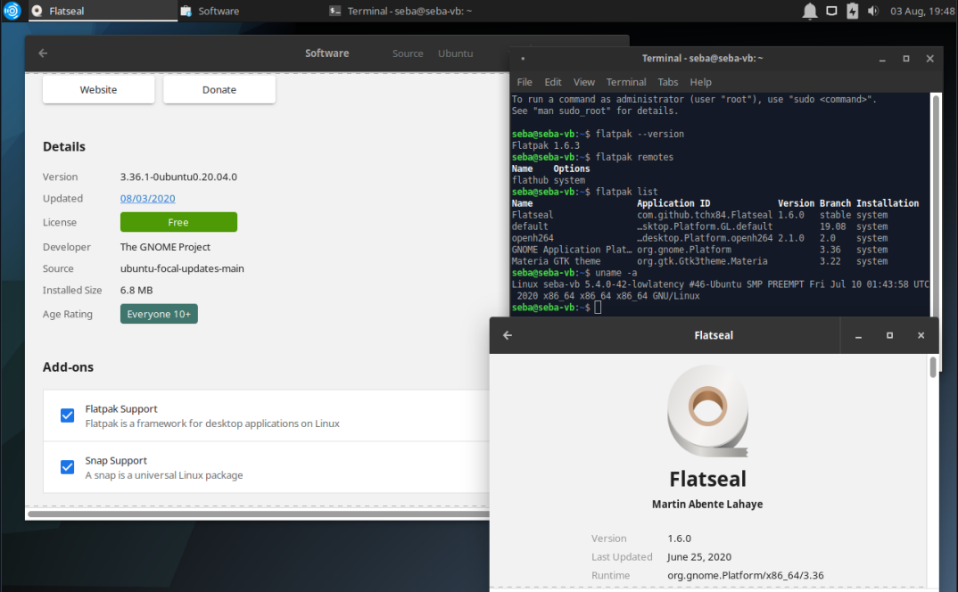Click Martin Abente Lahaye author name
The width and height of the screenshot is (958, 592).
click(x=707, y=504)
